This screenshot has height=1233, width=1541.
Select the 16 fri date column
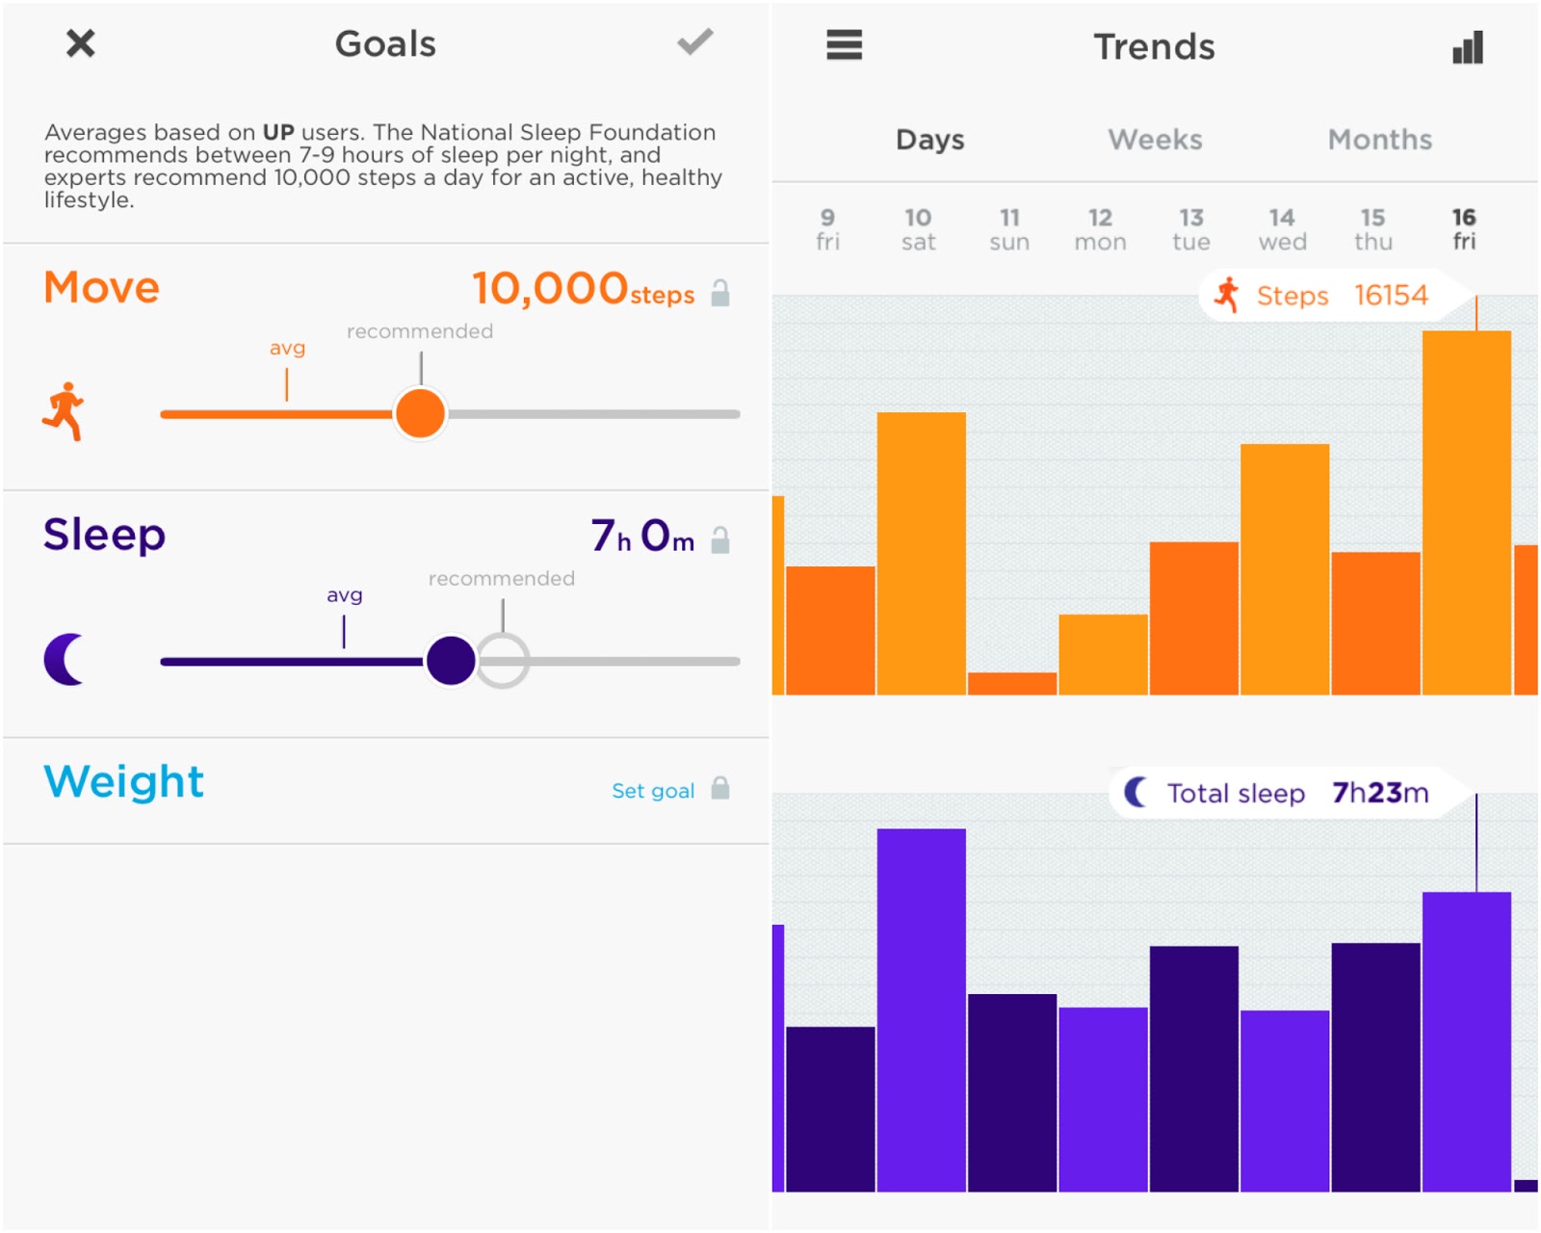pos(1462,228)
